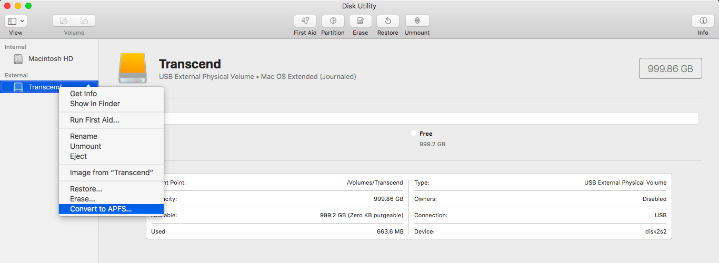Click the External section header
This screenshot has width=719, height=263.
pos(16,75)
